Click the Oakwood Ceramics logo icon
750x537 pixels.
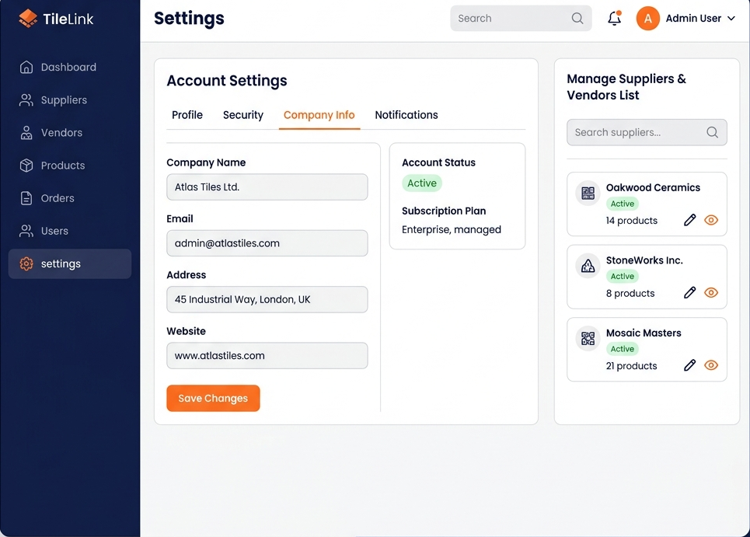click(588, 194)
